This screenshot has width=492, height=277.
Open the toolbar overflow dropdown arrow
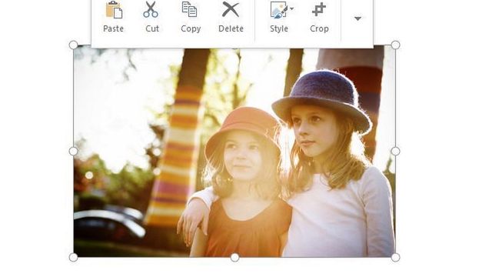point(357,18)
